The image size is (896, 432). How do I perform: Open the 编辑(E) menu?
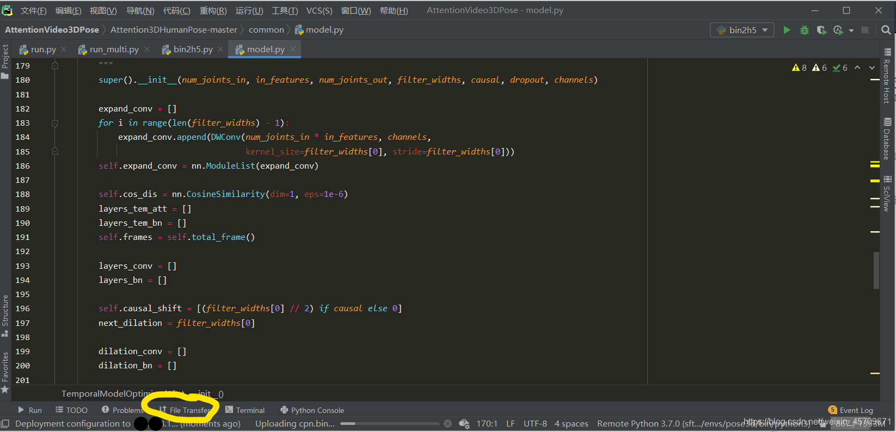click(68, 10)
